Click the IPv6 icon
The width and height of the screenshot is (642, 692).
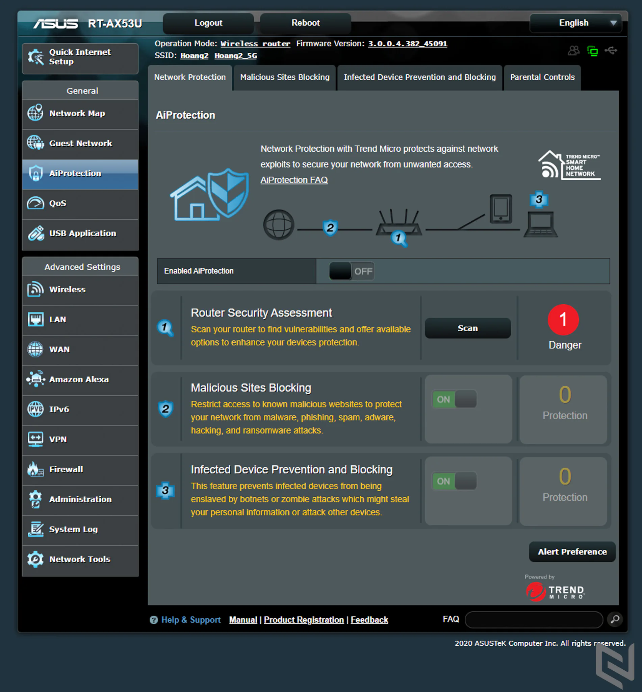(35, 409)
